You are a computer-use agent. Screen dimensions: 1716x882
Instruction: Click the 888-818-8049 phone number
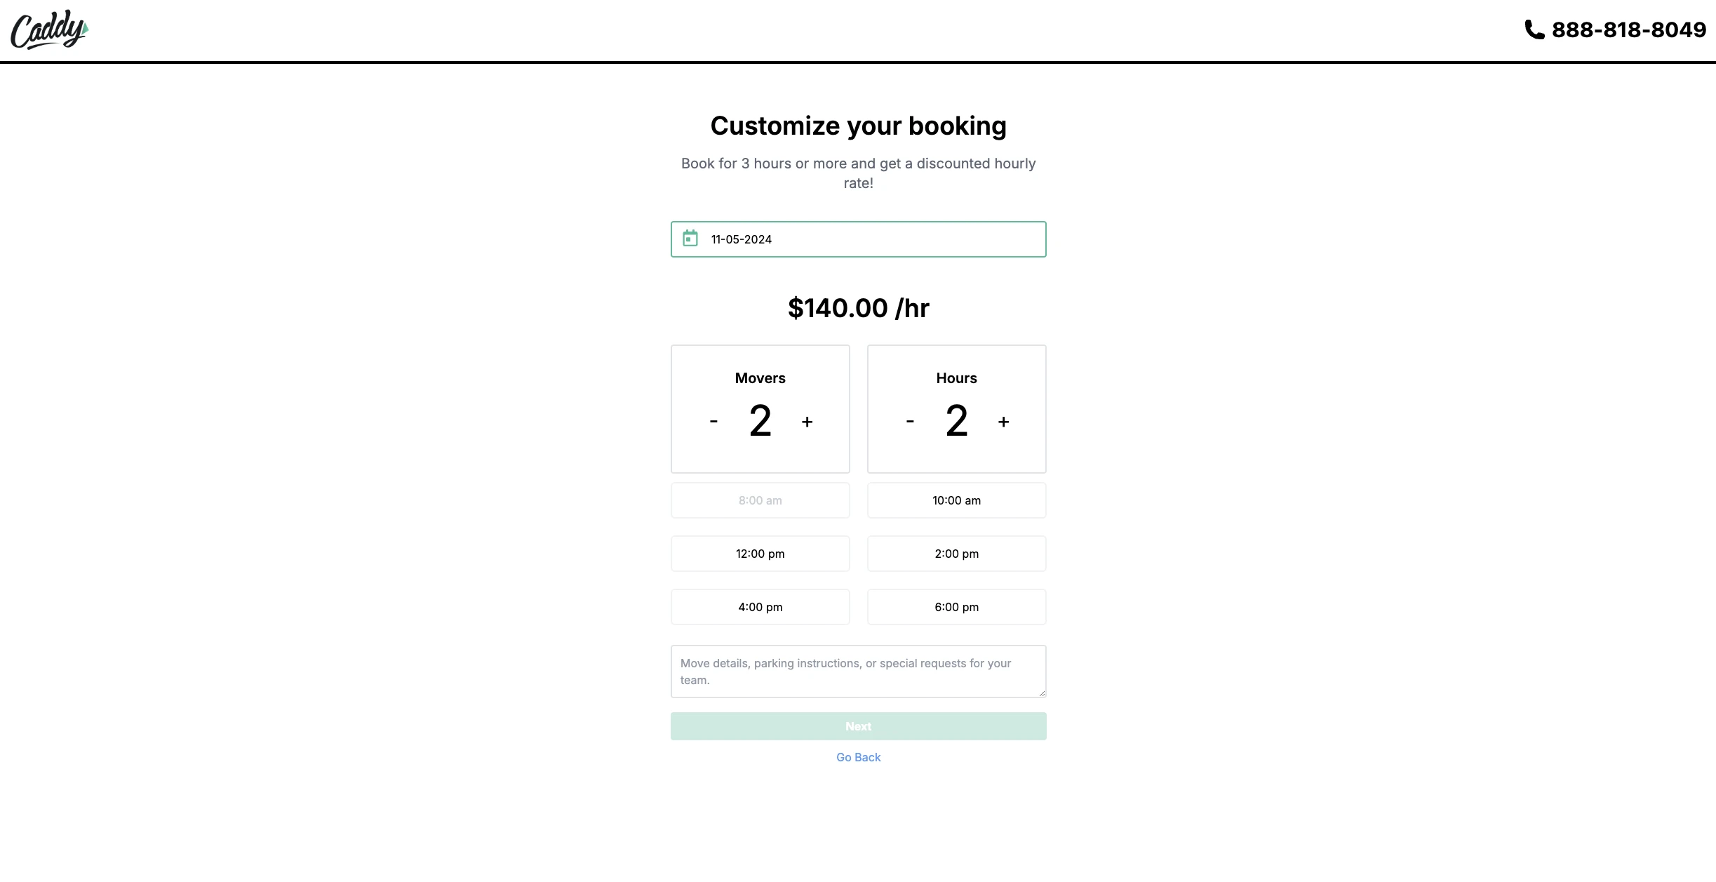pos(1628,29)
